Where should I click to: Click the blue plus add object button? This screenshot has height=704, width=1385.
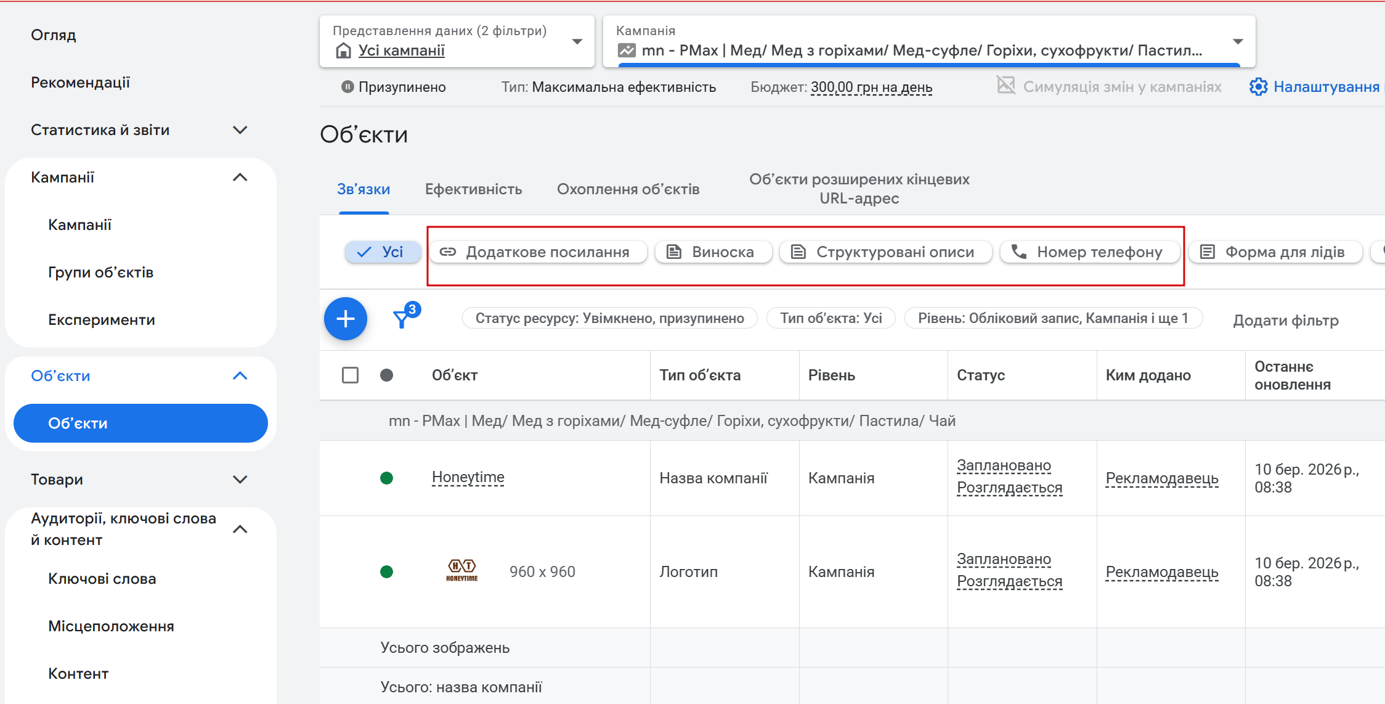coord(346,319)
